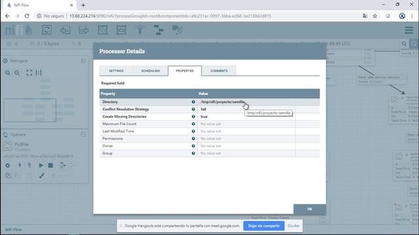The height and width of the screenshot is (235, 419).
Task: Go back in browser history
Action: (x=7, y=16)
